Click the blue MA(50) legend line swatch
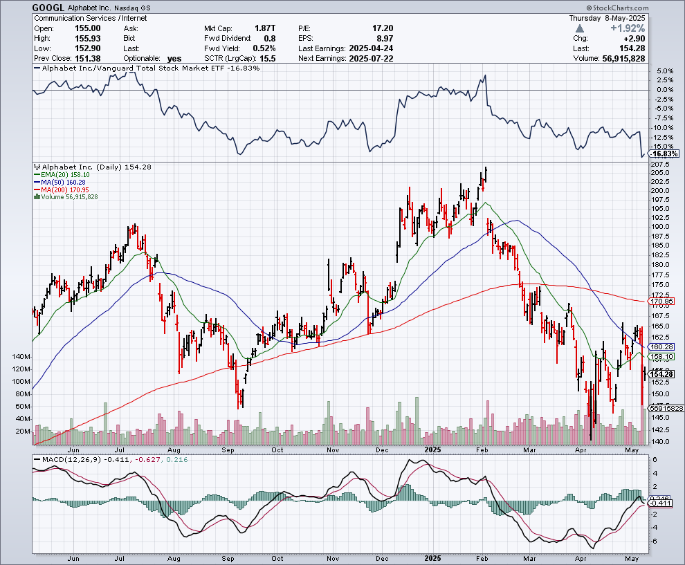Viewport: 685px width, 565px height. (37, 182)
